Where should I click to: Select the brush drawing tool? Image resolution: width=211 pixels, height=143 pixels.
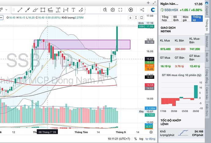(x=35, y=10)
